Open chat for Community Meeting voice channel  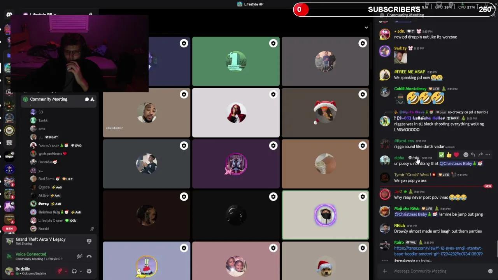87,100
